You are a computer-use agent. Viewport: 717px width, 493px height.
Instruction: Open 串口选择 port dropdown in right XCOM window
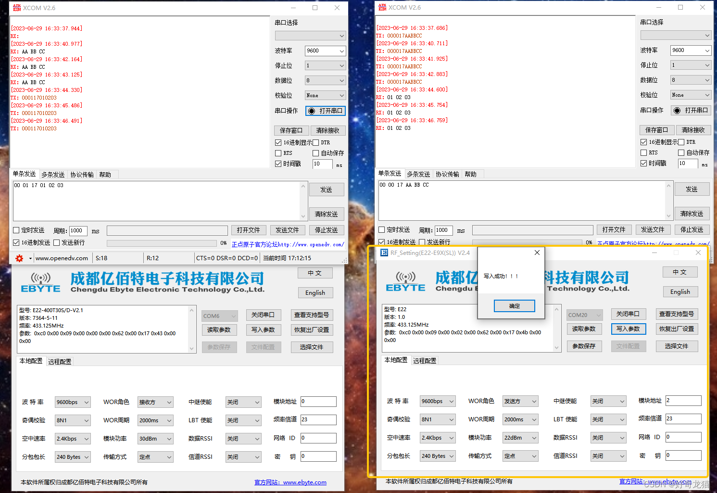pyautogui.click(x=676, y=35)
